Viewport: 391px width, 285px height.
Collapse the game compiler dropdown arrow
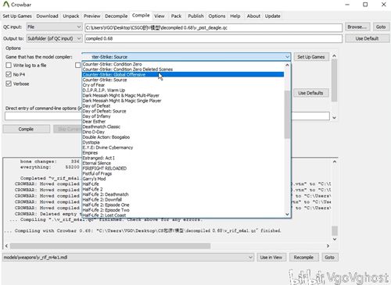click(x=287, y=57)
